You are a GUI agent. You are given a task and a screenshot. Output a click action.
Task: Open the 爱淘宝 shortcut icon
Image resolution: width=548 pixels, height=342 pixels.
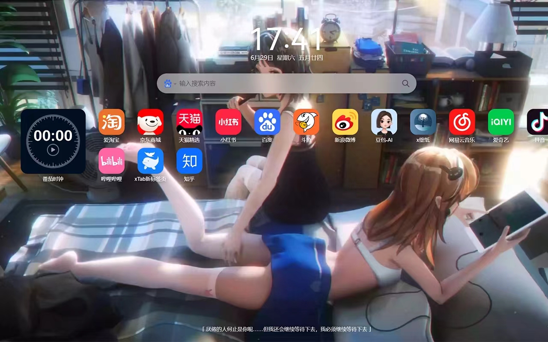[x=111, y=122]
